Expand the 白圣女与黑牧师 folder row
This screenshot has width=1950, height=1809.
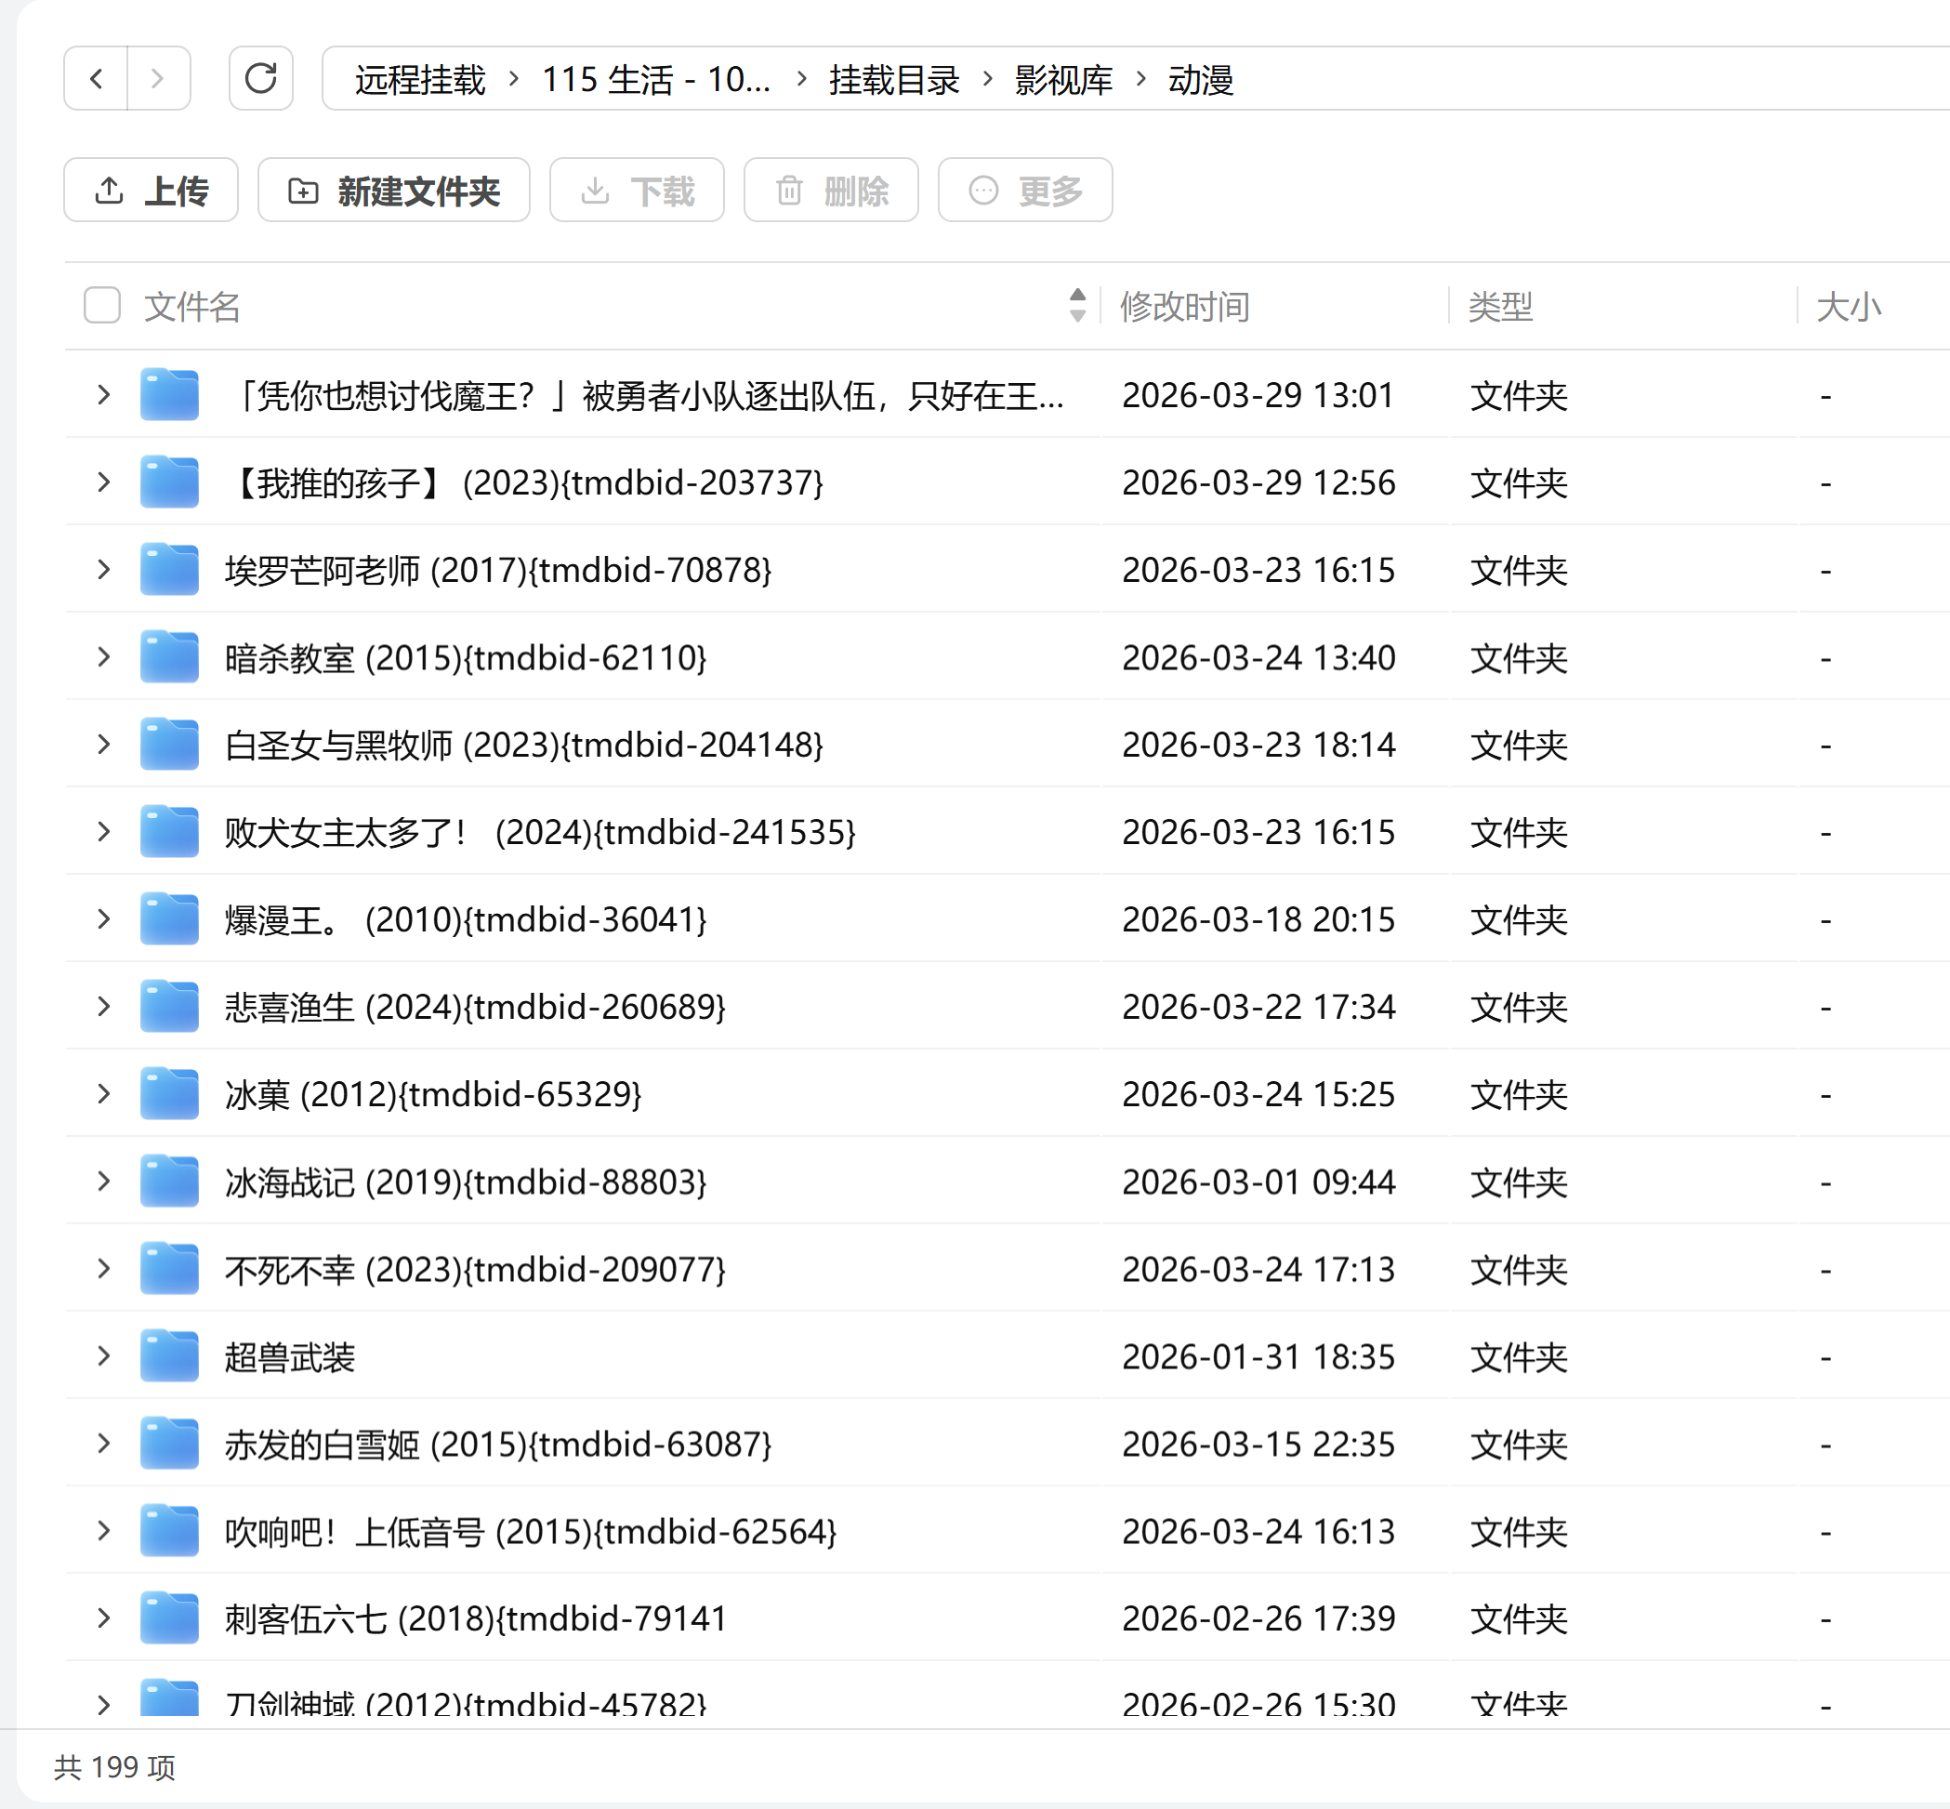[x=104, y=744]
